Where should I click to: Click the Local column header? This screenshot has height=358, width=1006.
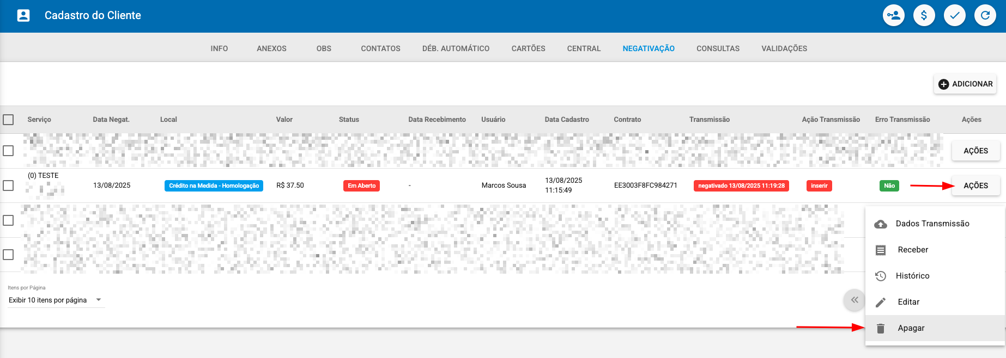pos(168,120)
